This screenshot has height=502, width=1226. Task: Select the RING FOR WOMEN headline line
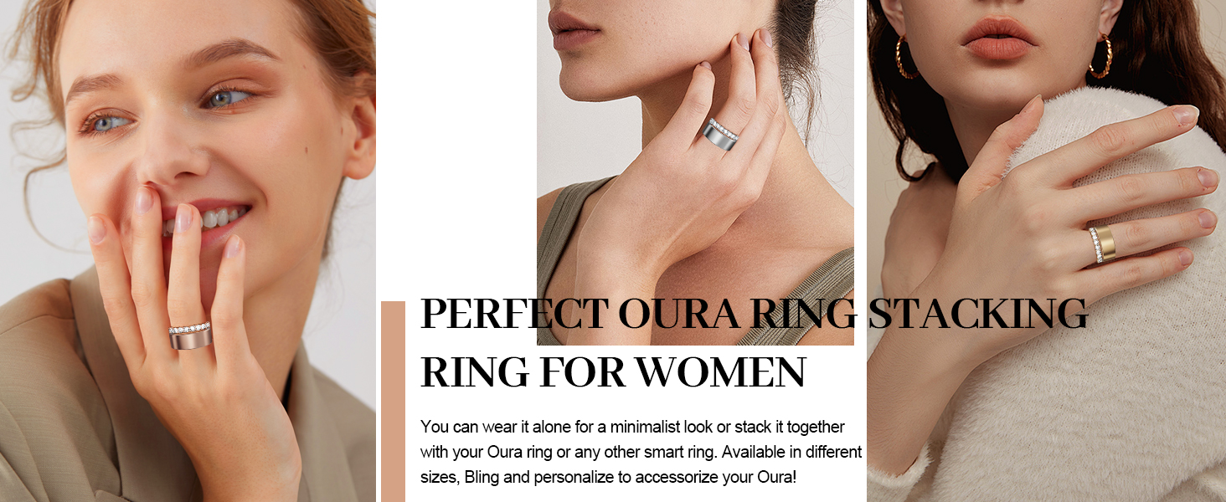tap(613, 372)
